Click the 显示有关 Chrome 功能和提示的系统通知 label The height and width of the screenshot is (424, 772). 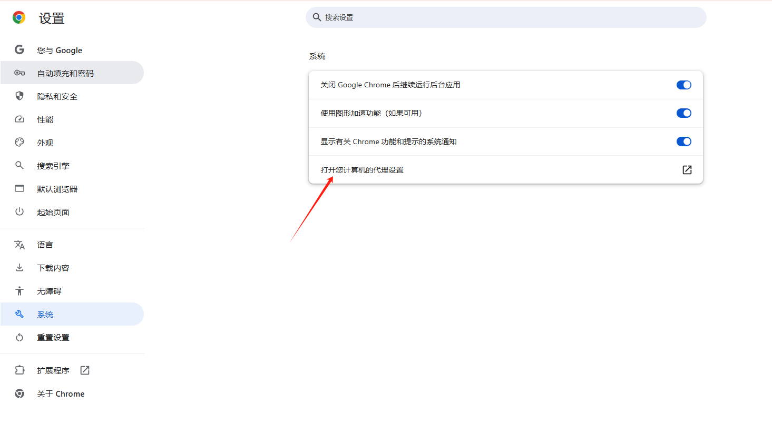388,142
